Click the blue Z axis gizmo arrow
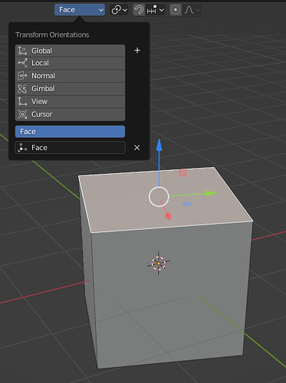The width and height of the screenshot is (286, 383). [159, 144]
